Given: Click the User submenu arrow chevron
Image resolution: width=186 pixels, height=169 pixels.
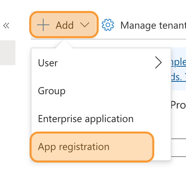Looking at the screenshot, I should coord(158,62).
